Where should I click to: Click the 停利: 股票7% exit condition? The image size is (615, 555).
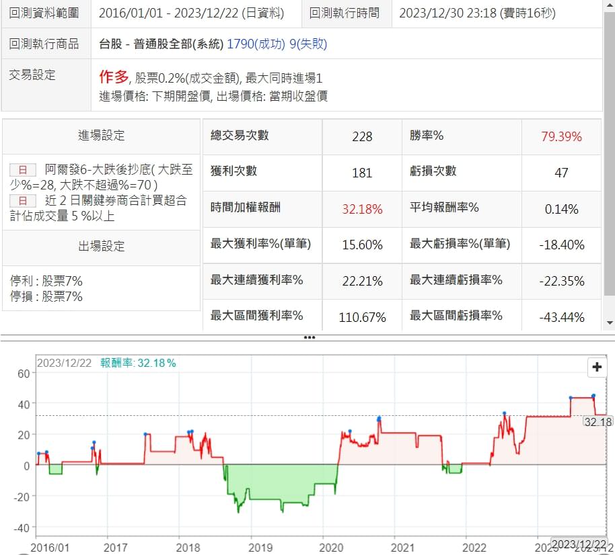(46, 281)
